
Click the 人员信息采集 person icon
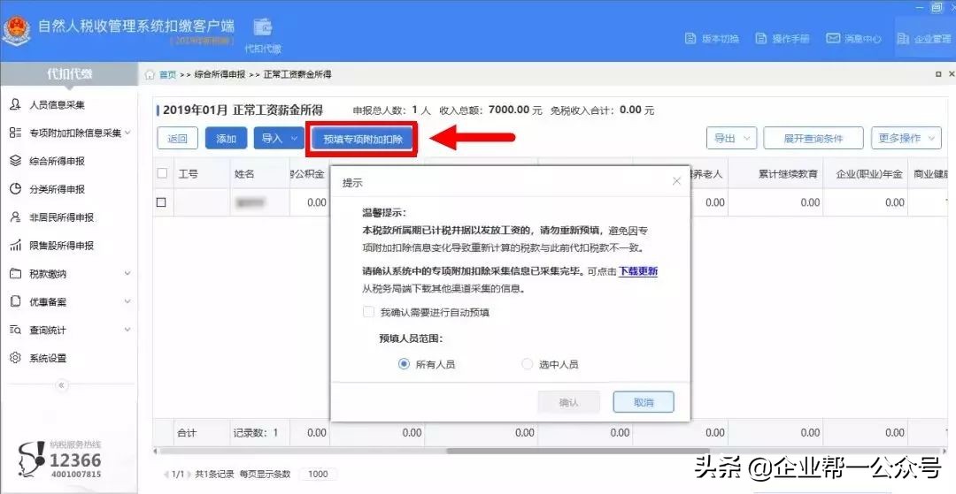tap(15, 104)
